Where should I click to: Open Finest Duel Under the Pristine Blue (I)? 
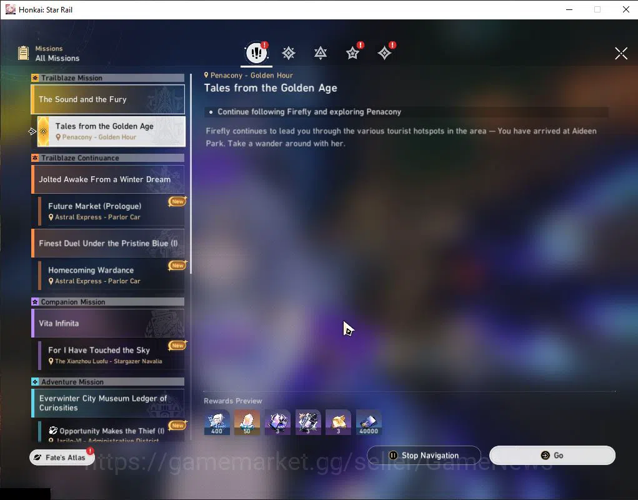[x=108, y=243]
